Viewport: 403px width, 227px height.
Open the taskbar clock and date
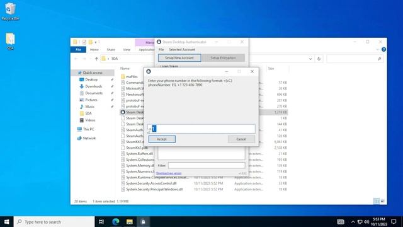379,221
